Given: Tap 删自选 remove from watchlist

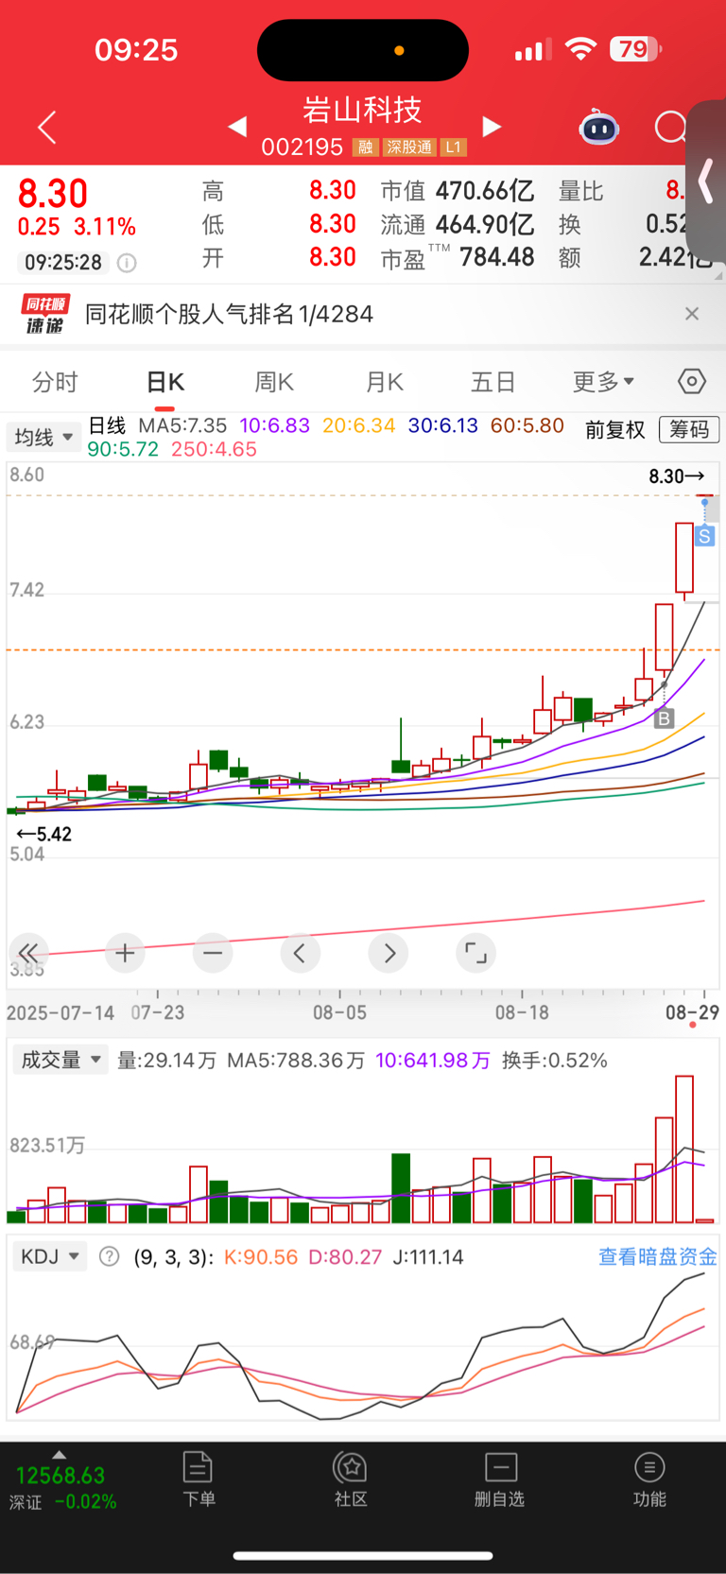Looking at the screenshot, I should click(x=500, y=1479).
